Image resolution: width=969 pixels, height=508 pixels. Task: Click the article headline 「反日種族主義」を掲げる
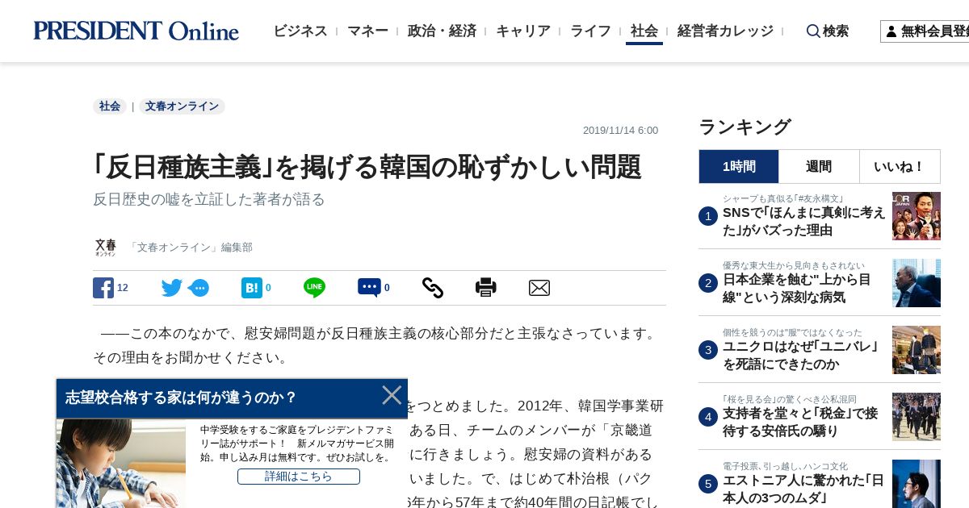[367, 167]
